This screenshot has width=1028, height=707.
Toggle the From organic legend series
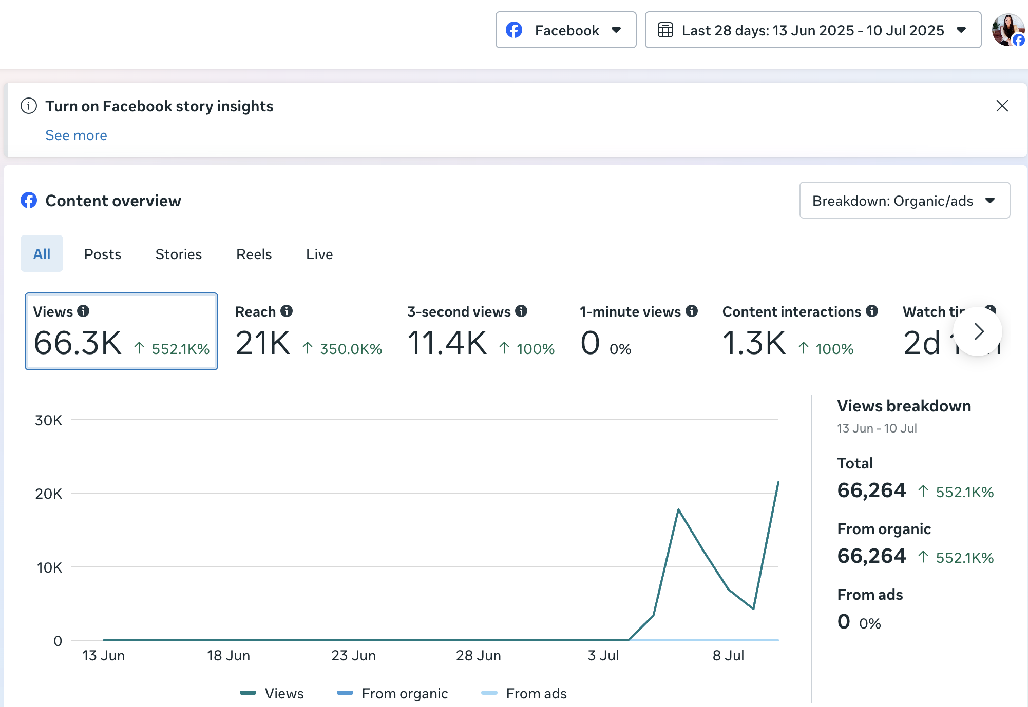tap(393, 693)
